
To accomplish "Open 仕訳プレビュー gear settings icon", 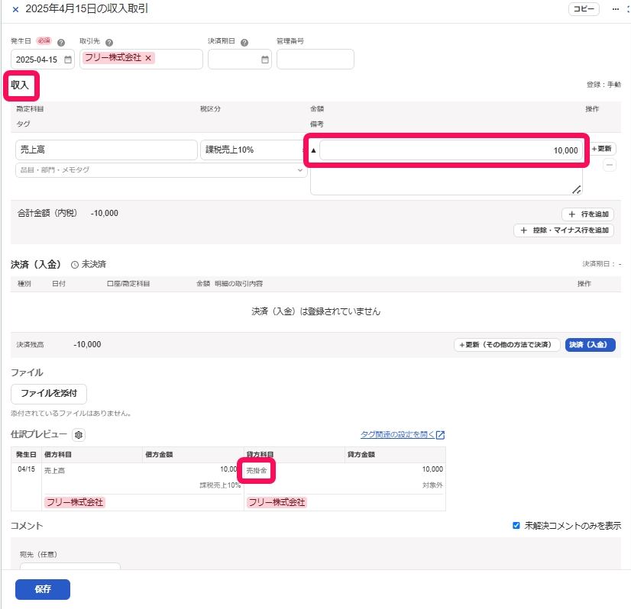I will point(79,435).
